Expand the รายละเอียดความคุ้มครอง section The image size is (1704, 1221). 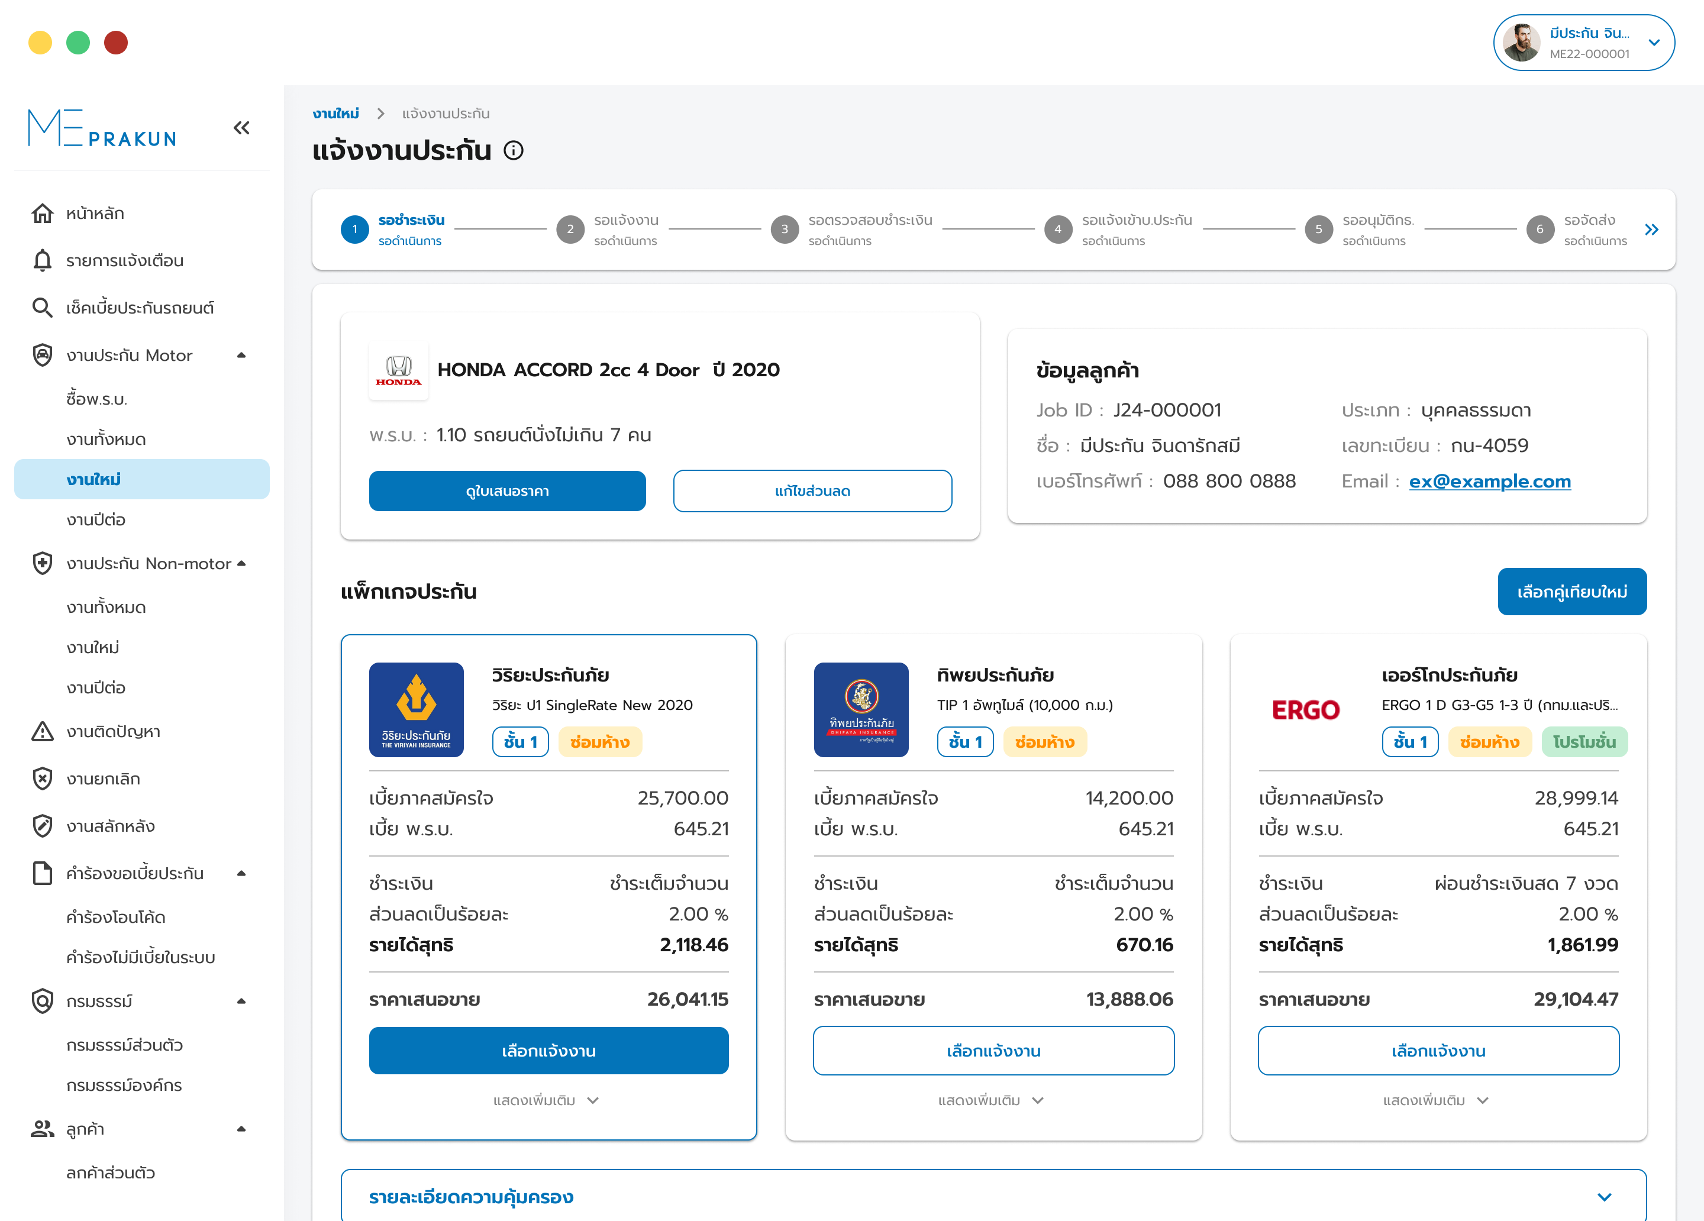pos(1604,1197)
